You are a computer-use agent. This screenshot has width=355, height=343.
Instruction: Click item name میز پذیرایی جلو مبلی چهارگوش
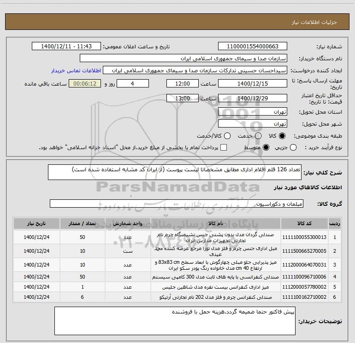(216, 265)
